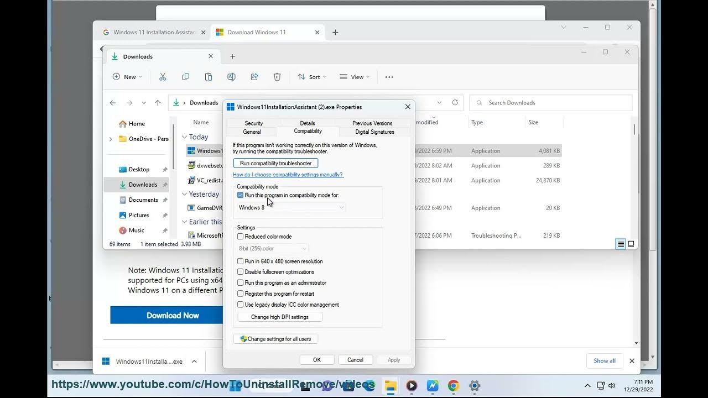
Task: Open a new Chrome tab with the plus button
Action: click(335, 32)
